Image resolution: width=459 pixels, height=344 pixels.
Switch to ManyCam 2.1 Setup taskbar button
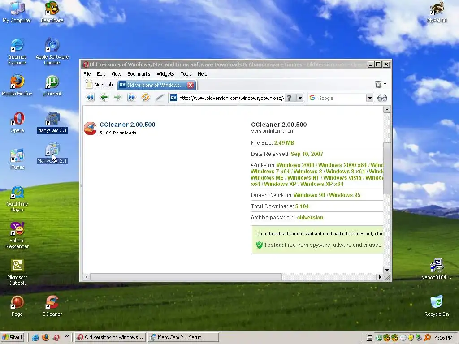pos(183,337)
